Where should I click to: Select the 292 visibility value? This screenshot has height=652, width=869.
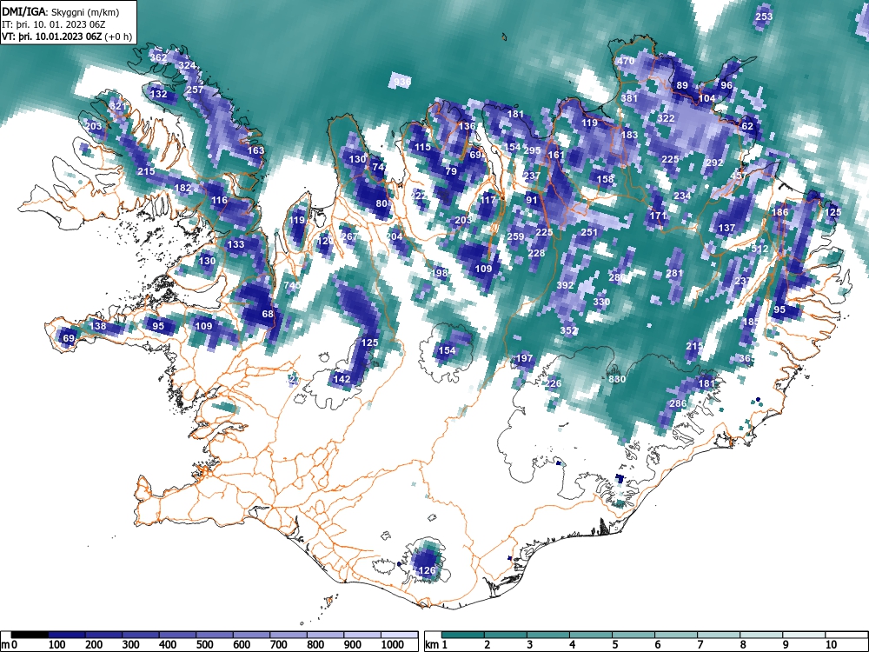tap(714, 163)
